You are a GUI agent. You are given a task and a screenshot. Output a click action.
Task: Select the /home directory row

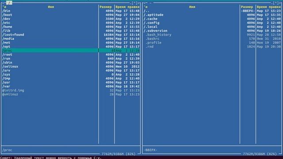(x=71, y=26)
